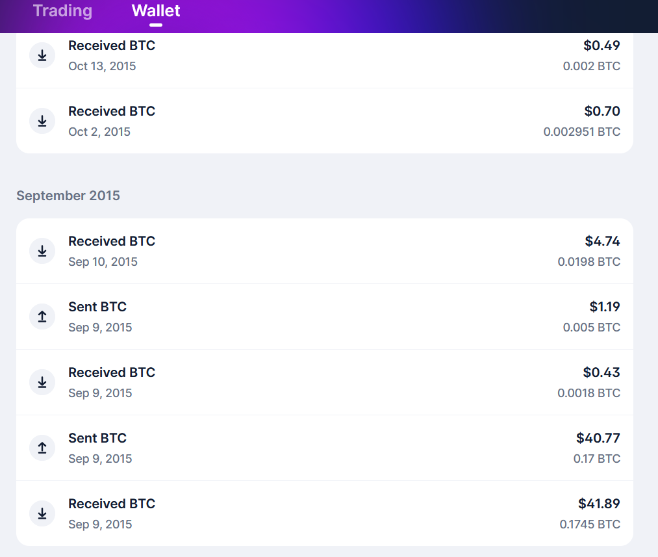658x557 pixels.
Task: Select the Wallet tab
Action: pos(156,11)
